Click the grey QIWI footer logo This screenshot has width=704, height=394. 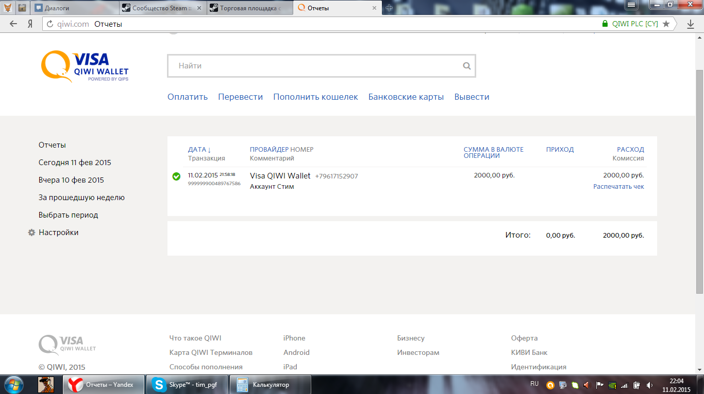68,345
